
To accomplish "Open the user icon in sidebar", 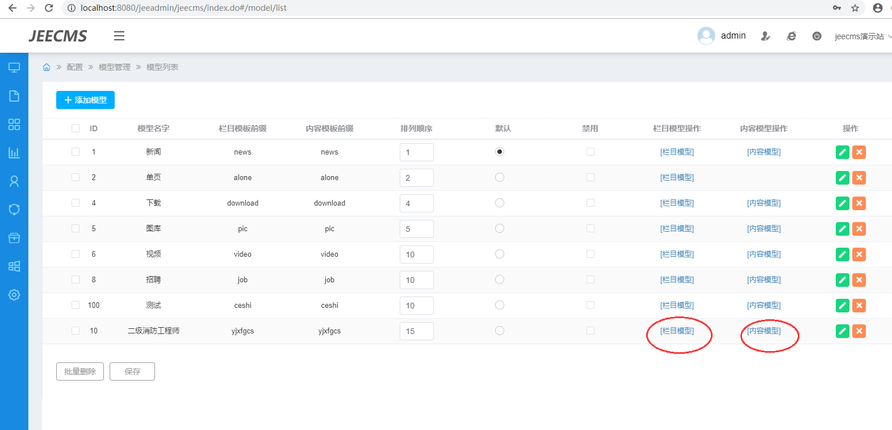I will (x=14, y=181).
